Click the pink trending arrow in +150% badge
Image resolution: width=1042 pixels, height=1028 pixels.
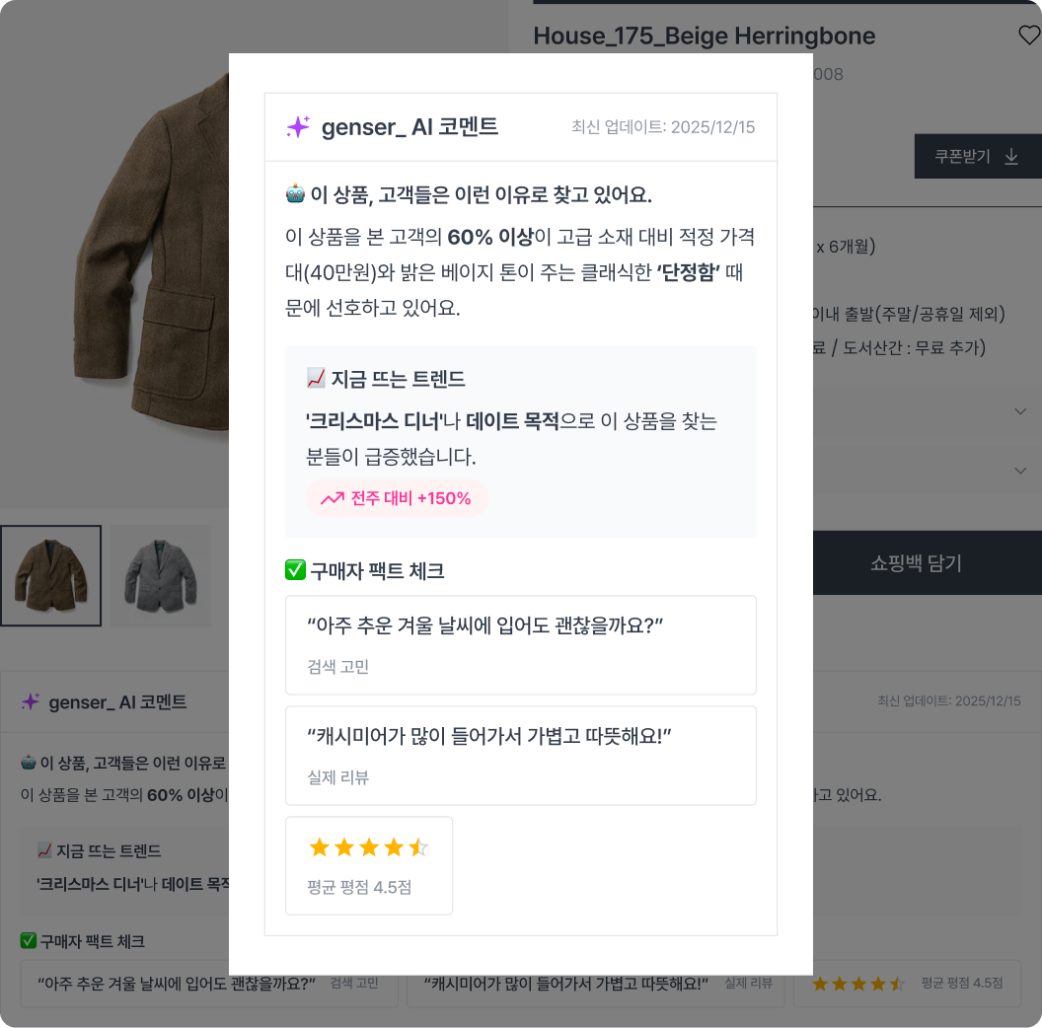[x=333, y=498]
